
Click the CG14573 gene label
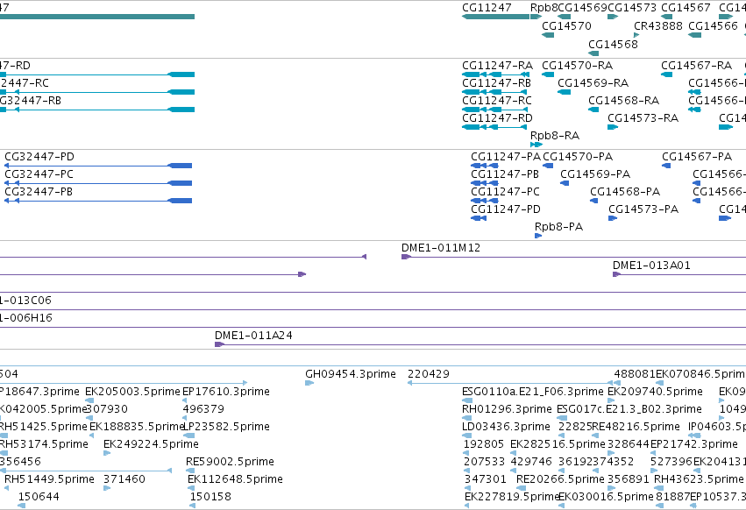(632, 8)
